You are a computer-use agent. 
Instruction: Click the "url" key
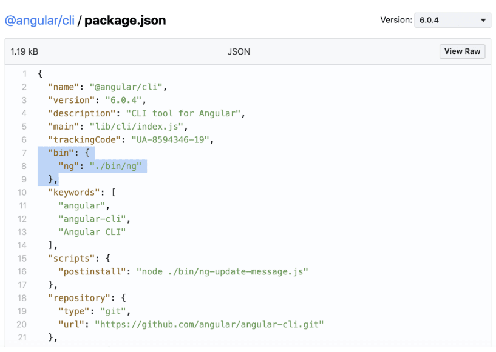tap(71, 325)
